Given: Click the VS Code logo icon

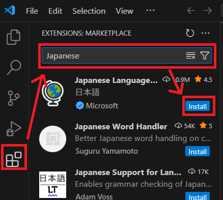Looking at the screenshot, I should tap(10, 10).
